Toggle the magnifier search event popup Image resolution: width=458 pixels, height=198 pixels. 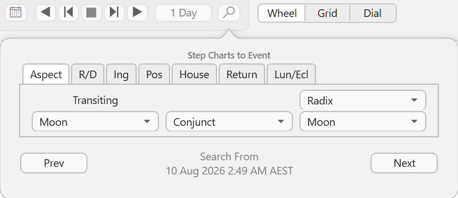229,13
